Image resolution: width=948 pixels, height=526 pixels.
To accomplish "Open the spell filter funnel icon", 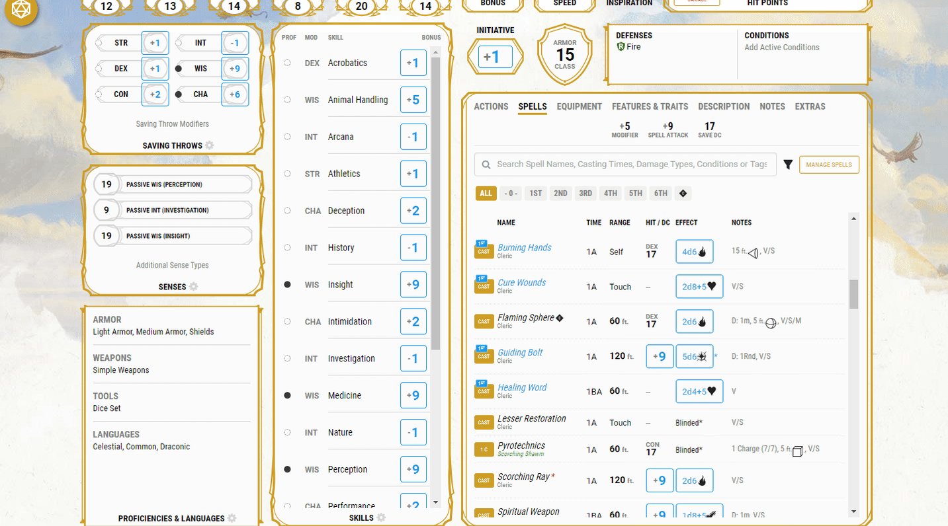I will (788, 165).
